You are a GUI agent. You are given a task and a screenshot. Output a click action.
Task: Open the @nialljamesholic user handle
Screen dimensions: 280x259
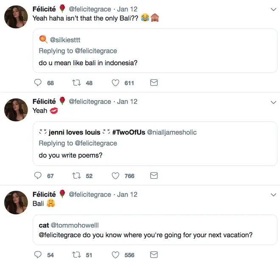172,132
